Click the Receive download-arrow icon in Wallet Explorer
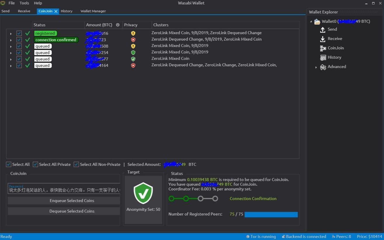 coord(323,39)
